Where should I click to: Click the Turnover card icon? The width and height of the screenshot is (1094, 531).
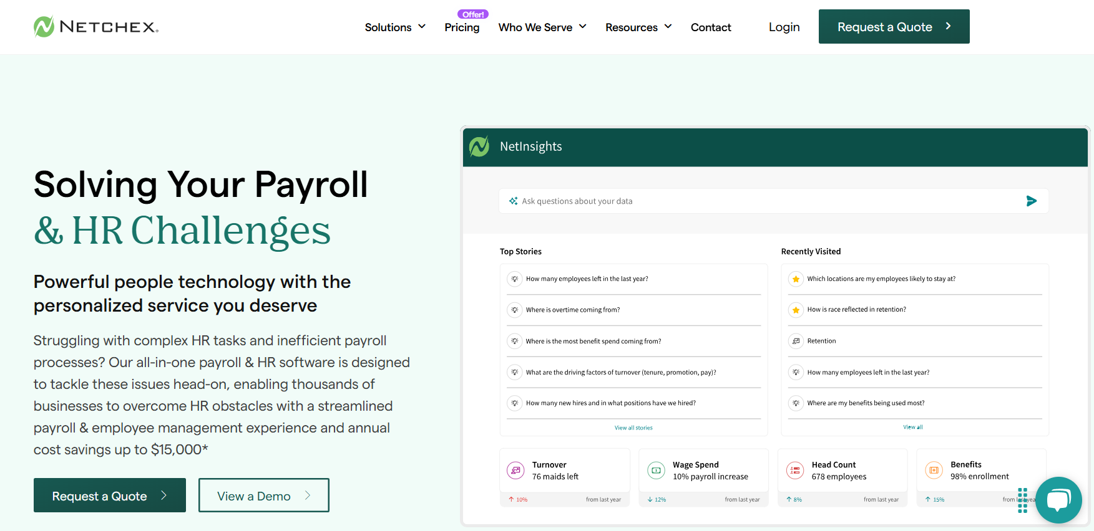pos(515,471)
